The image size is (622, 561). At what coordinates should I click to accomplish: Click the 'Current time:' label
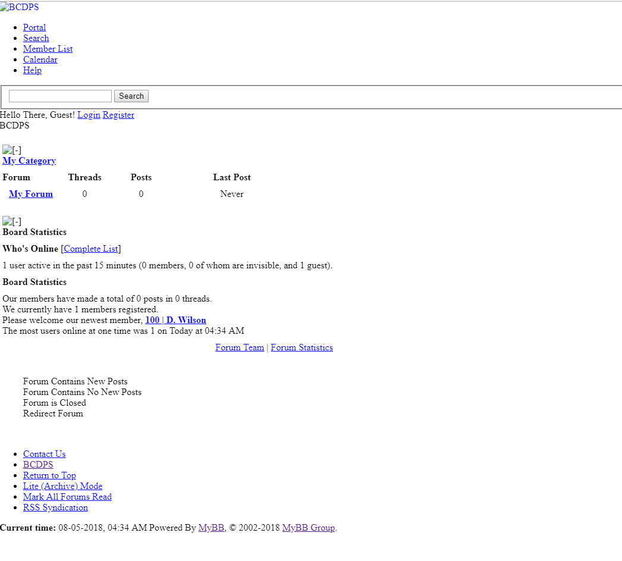tap(28, 528)
